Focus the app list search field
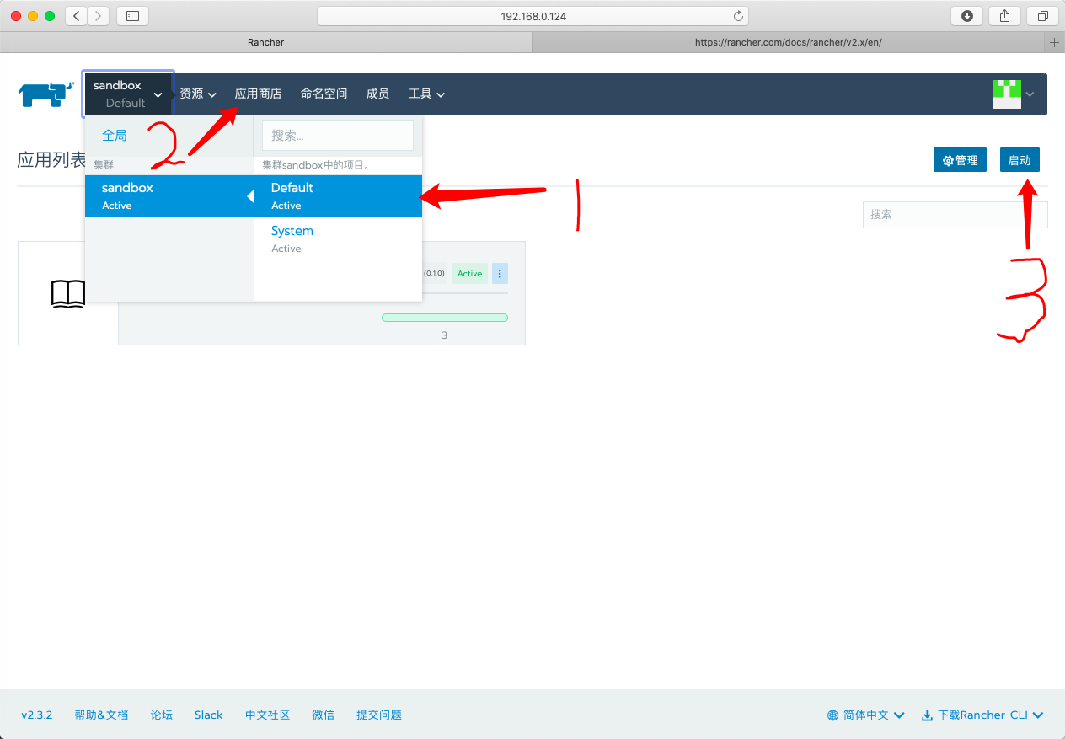This screenshot has height=739, width=1065. point(955,215)
